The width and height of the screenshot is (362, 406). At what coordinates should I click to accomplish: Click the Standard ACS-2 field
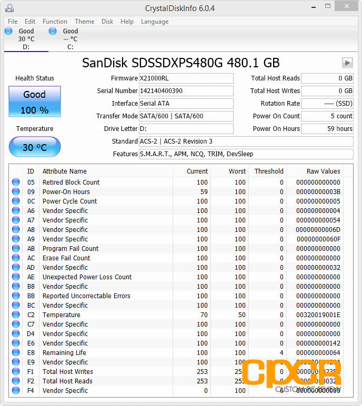coord(246,141)
